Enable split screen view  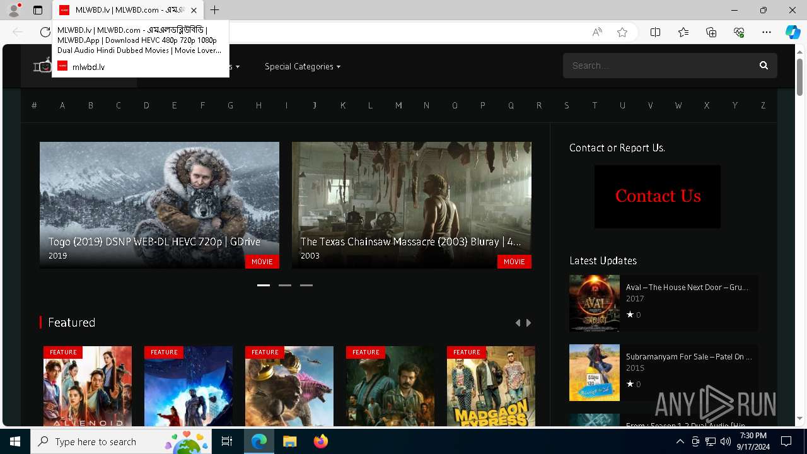point(656,32)
